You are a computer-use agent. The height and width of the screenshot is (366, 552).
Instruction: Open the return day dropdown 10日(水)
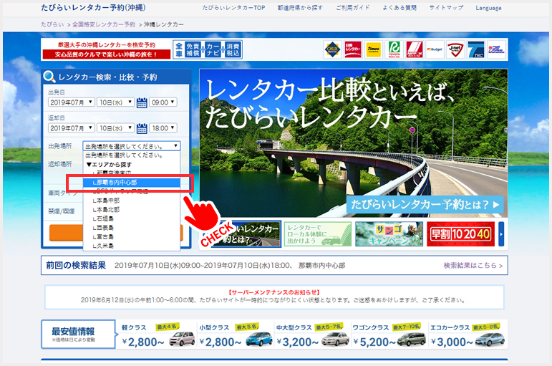point(115,128)
